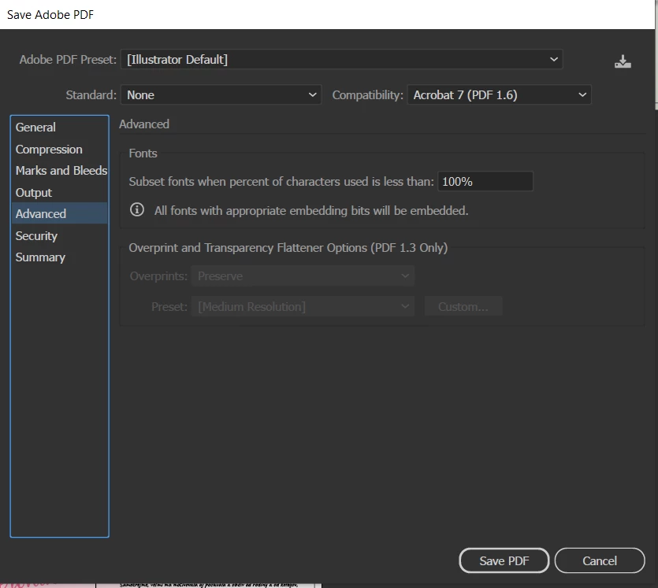Select the General category

coord(59,128)
